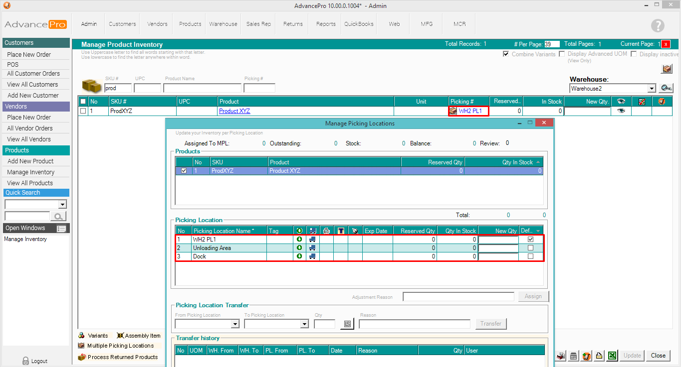This screenshot has width=681, height=367.
Task: Expand the To Picking Location dropdown
Action: [304, 324]
